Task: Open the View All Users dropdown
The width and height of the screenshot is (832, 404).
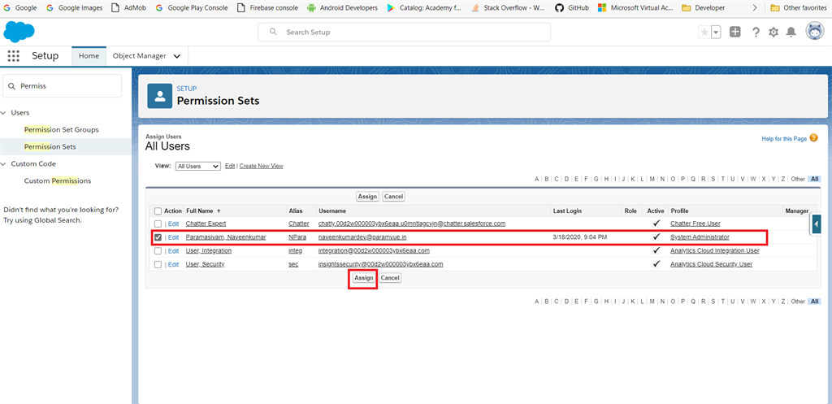Action: pos(197,166)
